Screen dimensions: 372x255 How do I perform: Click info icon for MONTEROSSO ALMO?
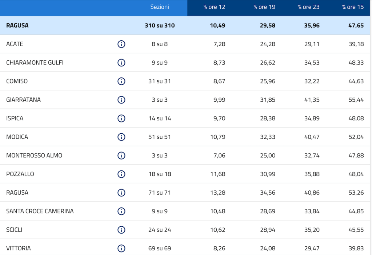(121, 155)
